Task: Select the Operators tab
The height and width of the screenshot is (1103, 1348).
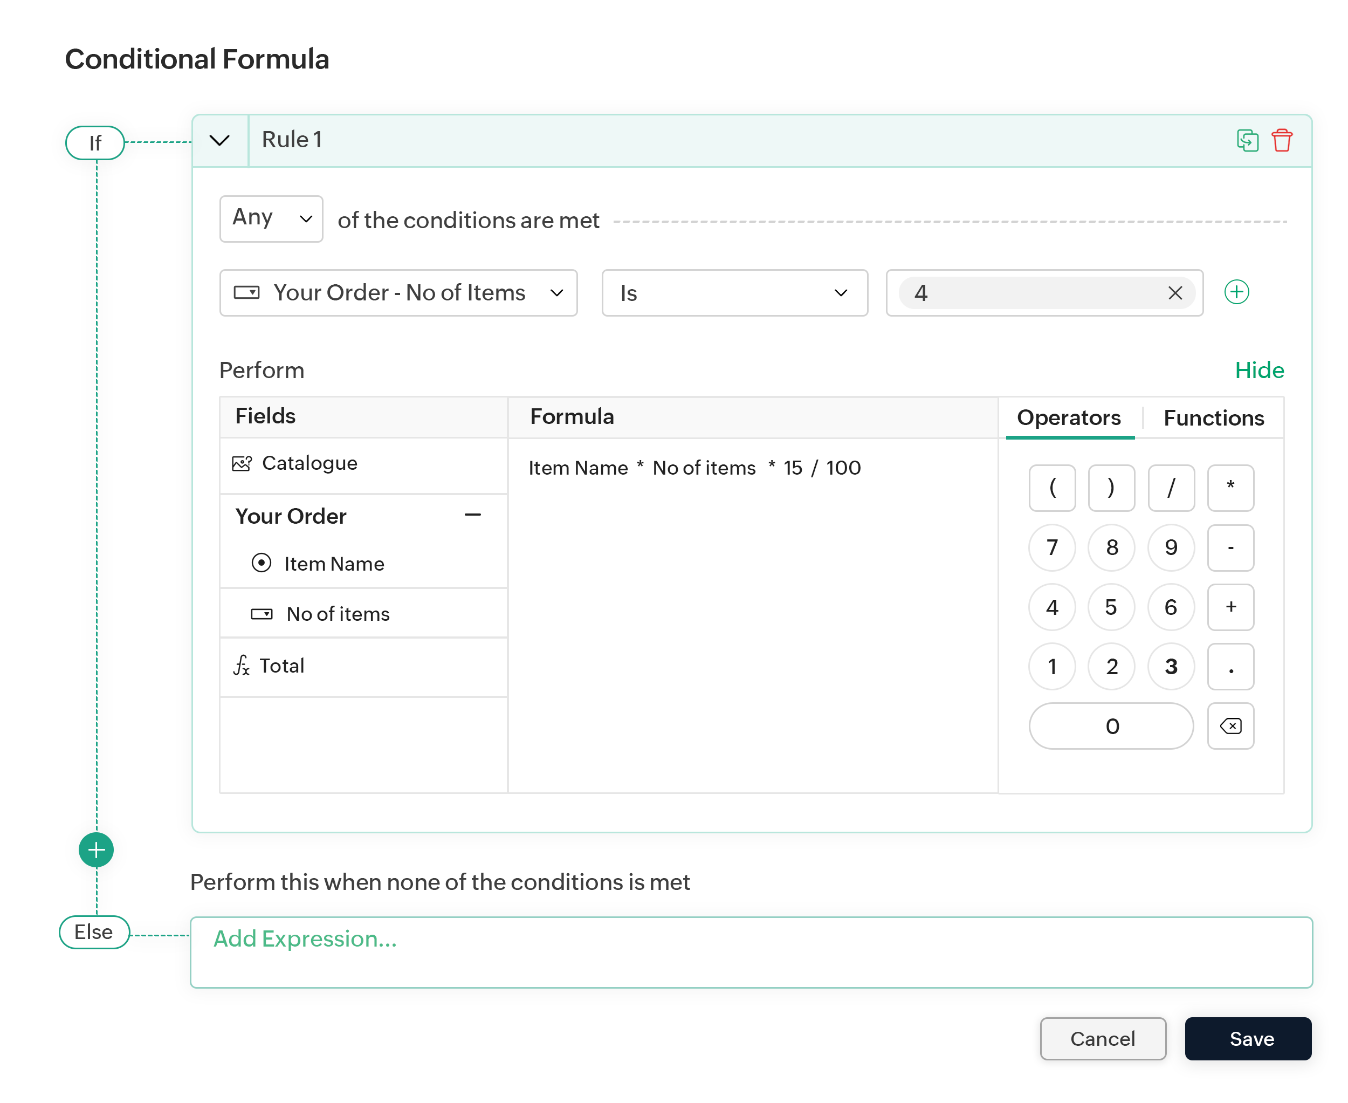Action: click(x=1069, y=417)
